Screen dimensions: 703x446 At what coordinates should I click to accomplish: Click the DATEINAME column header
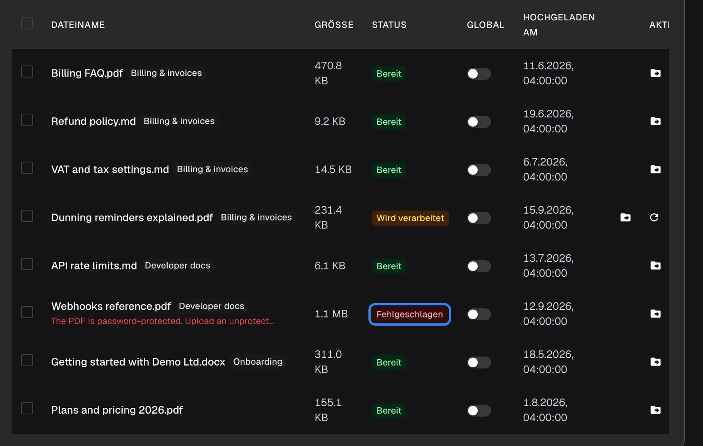tap(78, 25)
